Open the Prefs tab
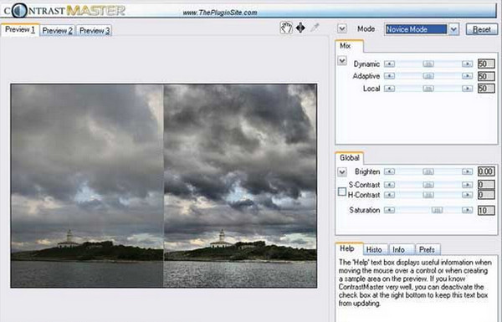502x322 pixels. 427,250
